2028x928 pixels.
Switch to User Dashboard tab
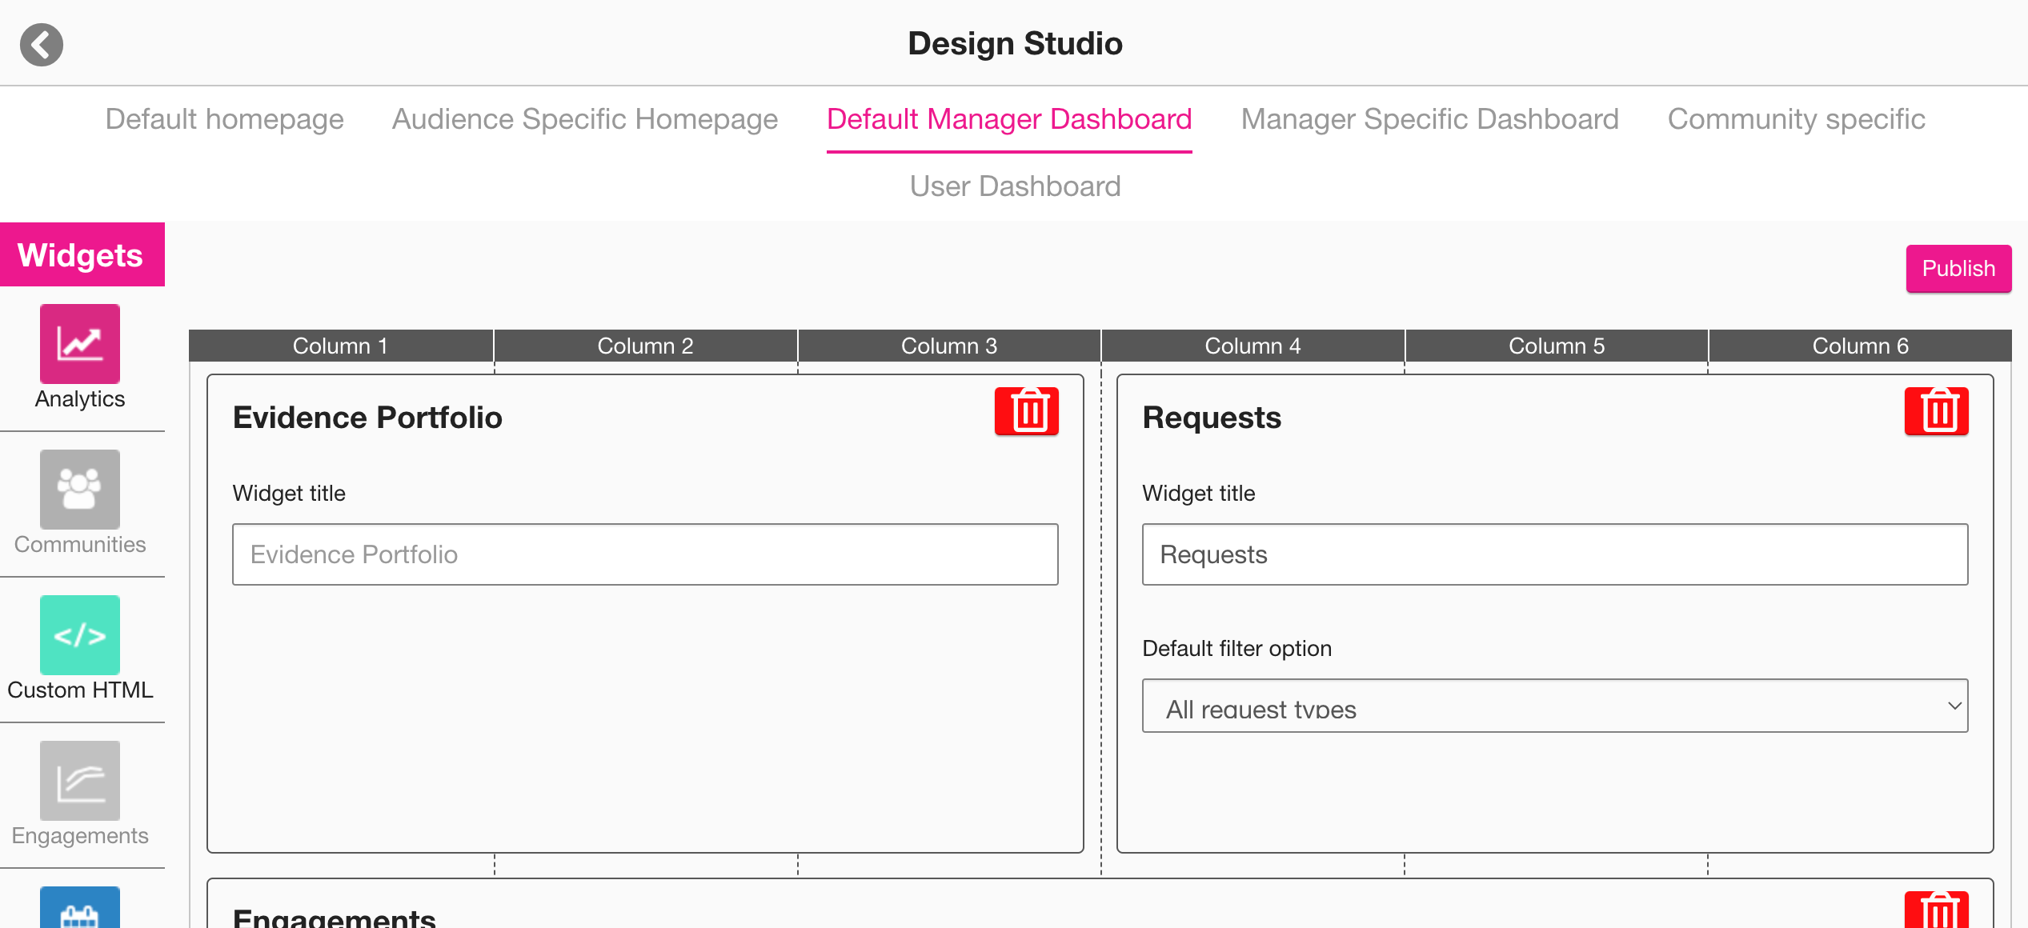[1015, 186]
